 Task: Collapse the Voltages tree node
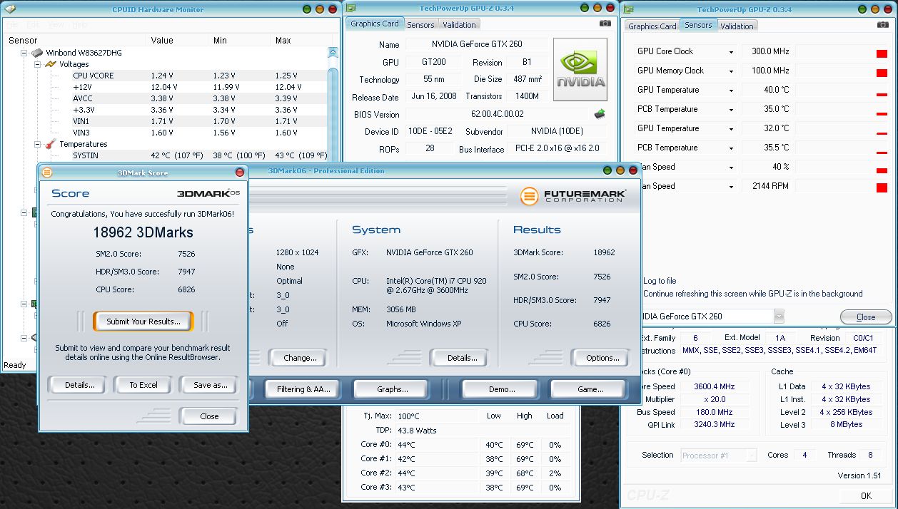37,64
